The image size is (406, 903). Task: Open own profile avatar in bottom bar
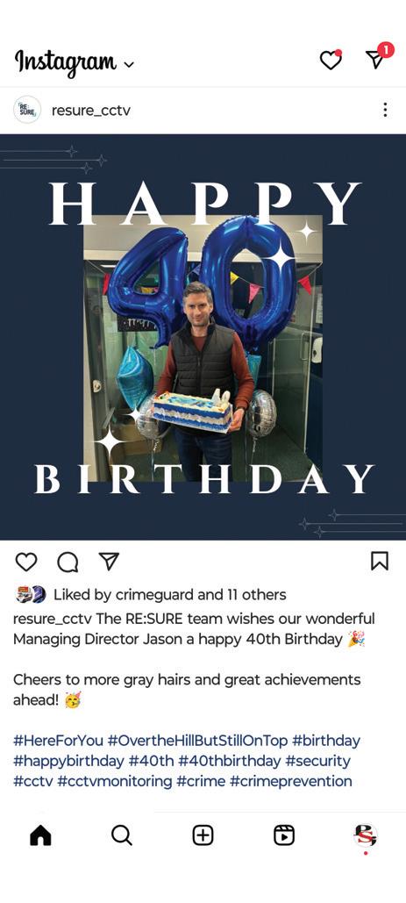365,835
